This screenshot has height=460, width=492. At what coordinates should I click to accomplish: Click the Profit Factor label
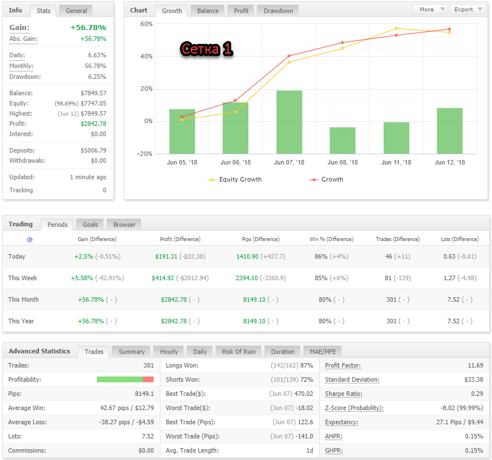point(342,365)
